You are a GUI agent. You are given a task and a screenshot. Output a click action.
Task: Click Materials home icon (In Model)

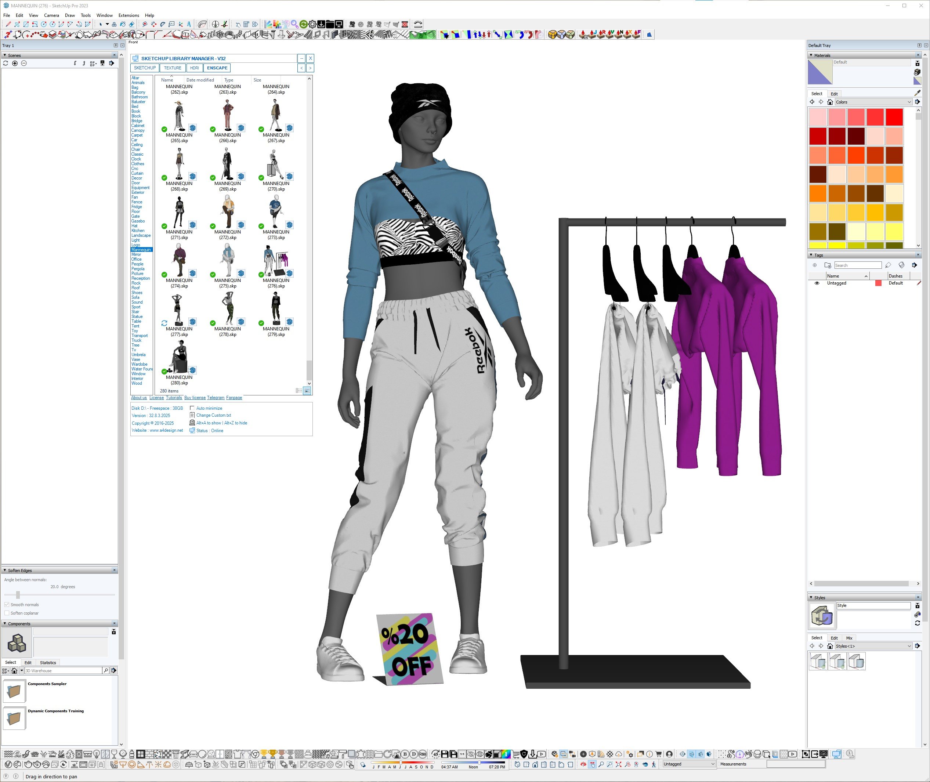click(830, 102)
